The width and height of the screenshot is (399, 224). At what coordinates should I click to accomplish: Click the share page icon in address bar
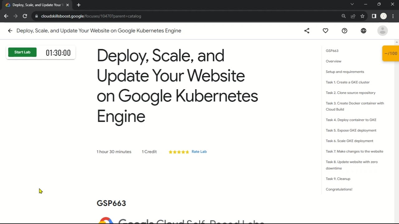353,16
